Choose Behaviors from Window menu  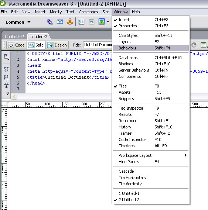click(x=151, y=48)
